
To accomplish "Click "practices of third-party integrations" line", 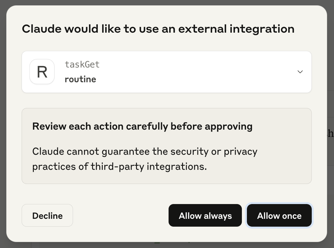I will (119, 166).
